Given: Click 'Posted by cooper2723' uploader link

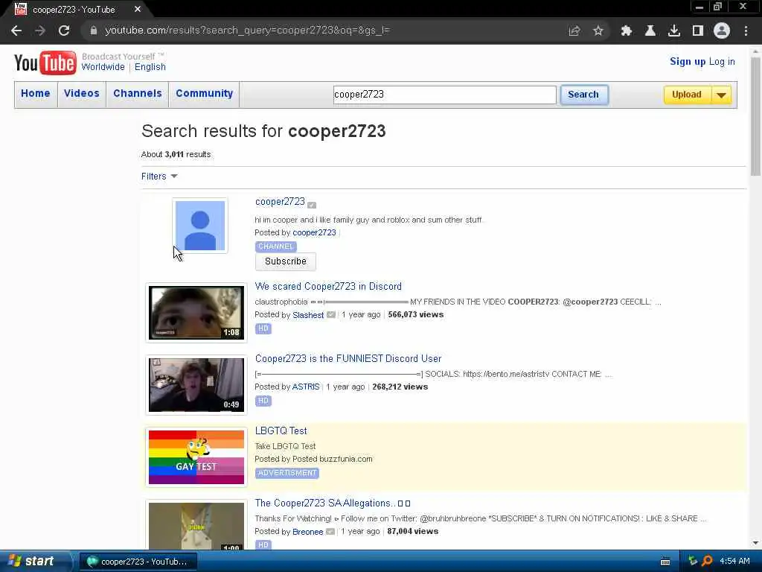Looking at the screenshot, I should pos(315,232).
